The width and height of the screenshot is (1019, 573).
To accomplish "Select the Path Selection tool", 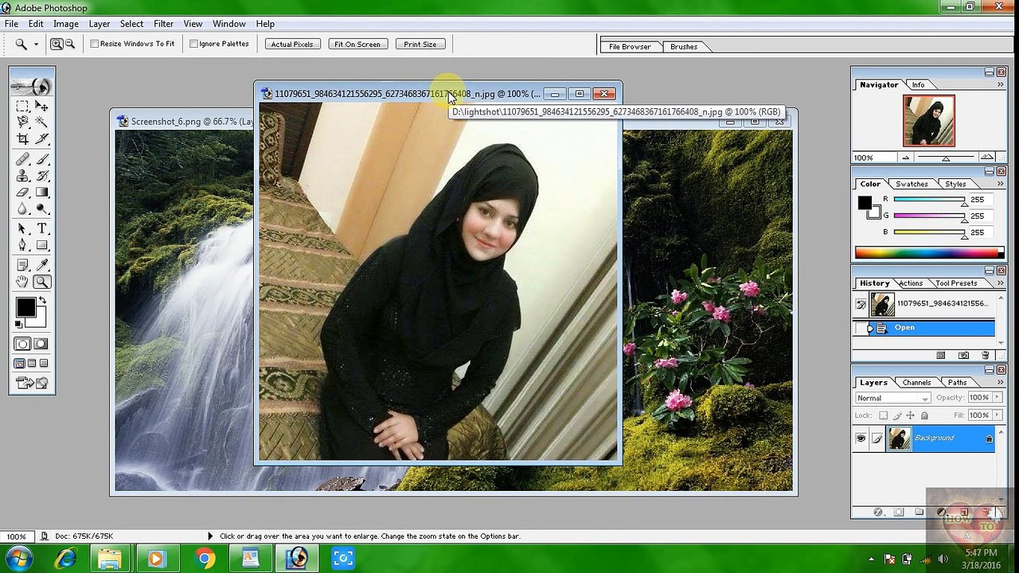I will point(23,229).
